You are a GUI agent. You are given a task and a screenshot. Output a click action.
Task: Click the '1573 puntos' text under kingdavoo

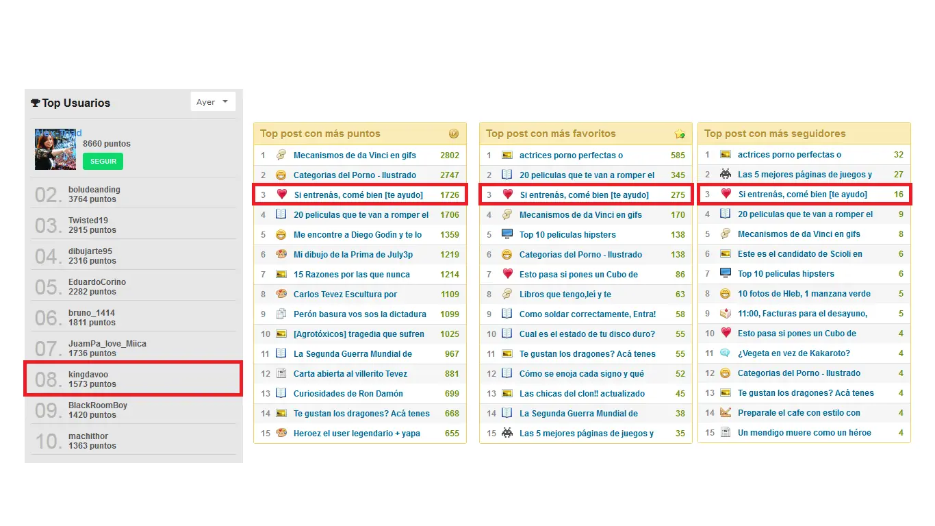(x=92, y=384)
